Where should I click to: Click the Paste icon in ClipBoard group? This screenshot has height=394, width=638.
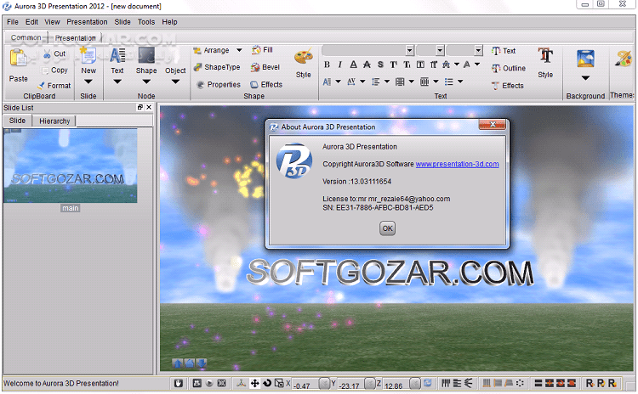(18, 60)
